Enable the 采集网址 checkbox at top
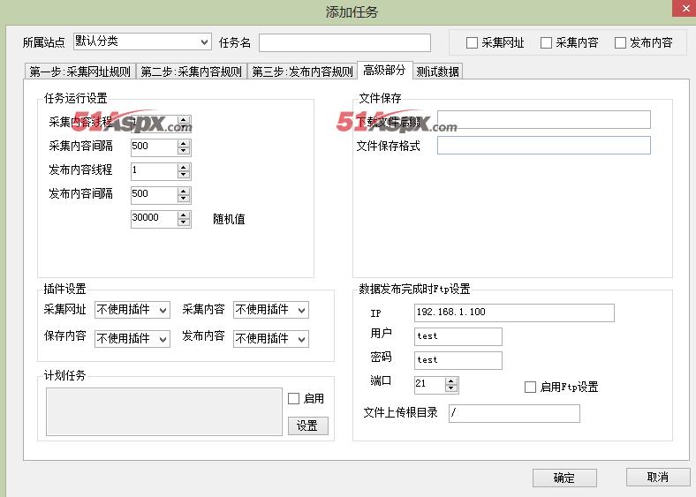The image size is (696, 497). click(473, 42)
